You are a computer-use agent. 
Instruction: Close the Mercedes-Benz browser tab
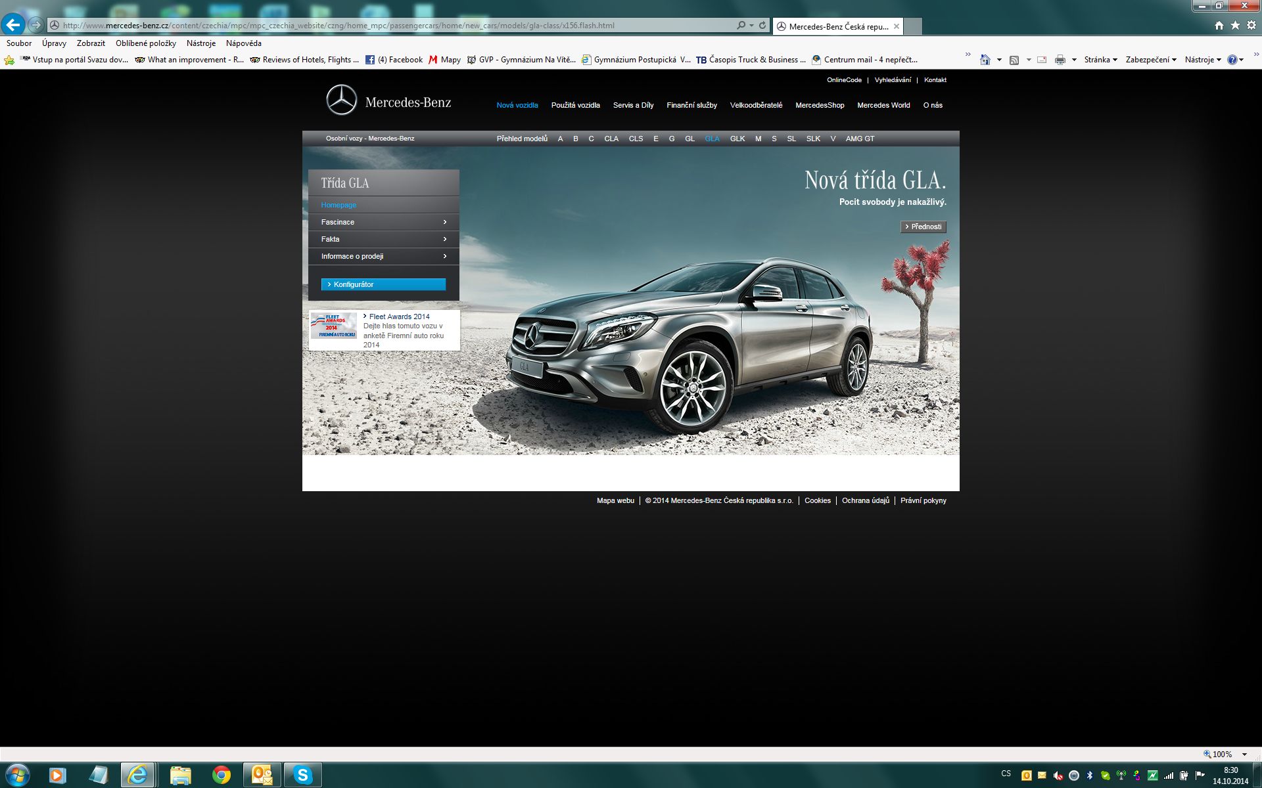point(896,26)
